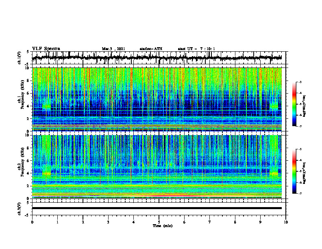Click time axis tick label '5'
This screenshot has height=249, width=322.
pyautogui.click(x=159, y=222)
